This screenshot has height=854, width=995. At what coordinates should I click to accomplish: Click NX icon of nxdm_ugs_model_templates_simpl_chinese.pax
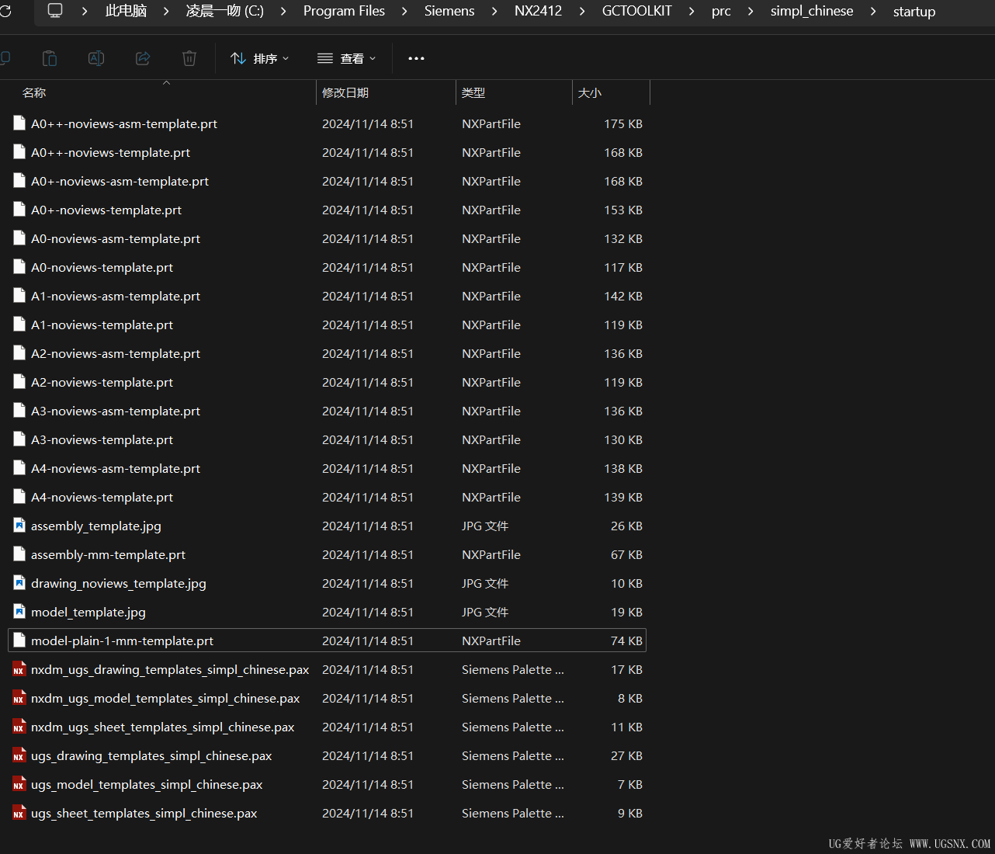coord(19,698)
